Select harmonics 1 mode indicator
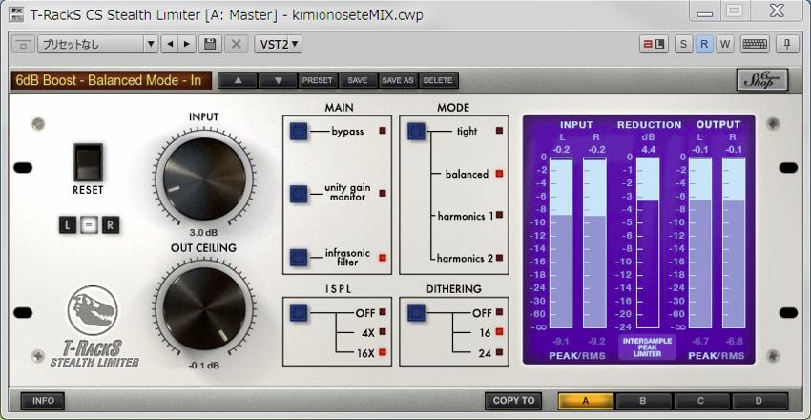The height and width of the screenshot is (420, 811). [499, 215]
